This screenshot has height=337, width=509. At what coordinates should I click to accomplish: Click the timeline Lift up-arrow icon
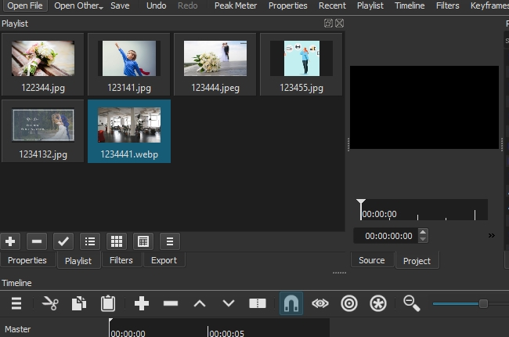[200, 303]
